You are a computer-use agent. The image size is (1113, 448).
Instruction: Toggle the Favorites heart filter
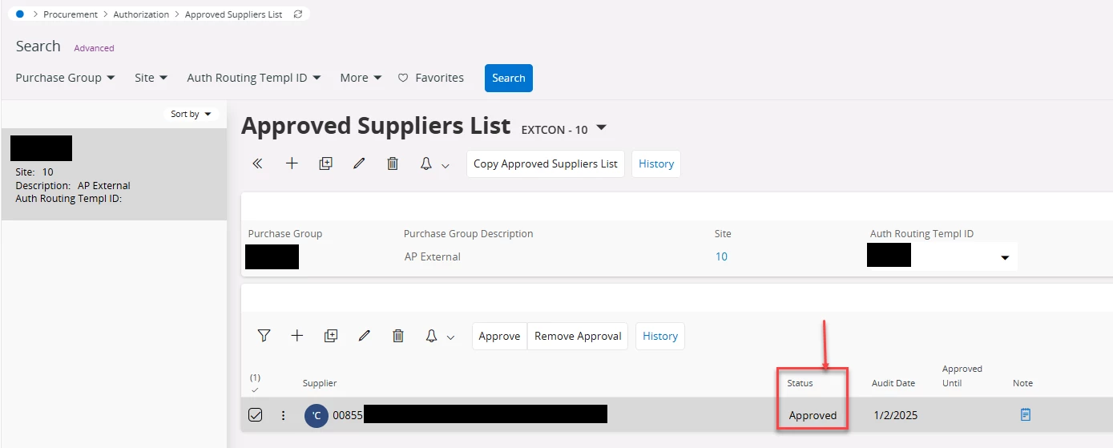tap(431, 78)
